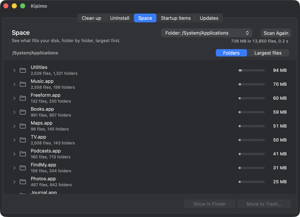Click the 41 MB size value

point(280,154)
